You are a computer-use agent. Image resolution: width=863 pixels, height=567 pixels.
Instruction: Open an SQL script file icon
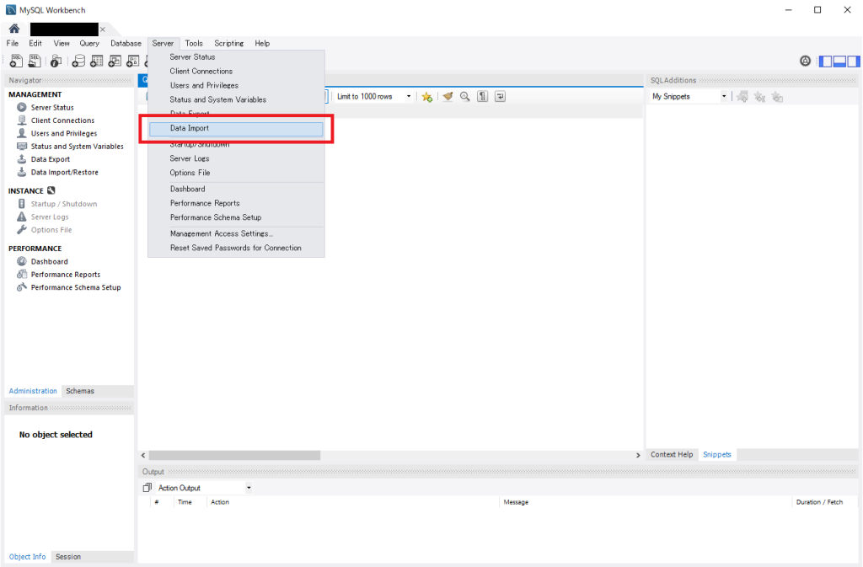click(x=34, y=60)
